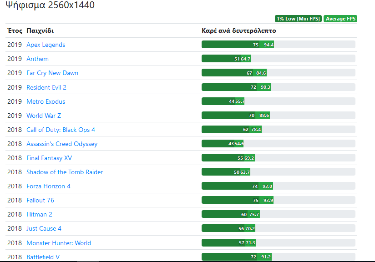
Task: Click the Hitman 2 75.7 value
Action: coord(254,214)
